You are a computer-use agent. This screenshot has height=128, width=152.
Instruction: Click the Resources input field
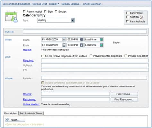(x=75, y=99)
